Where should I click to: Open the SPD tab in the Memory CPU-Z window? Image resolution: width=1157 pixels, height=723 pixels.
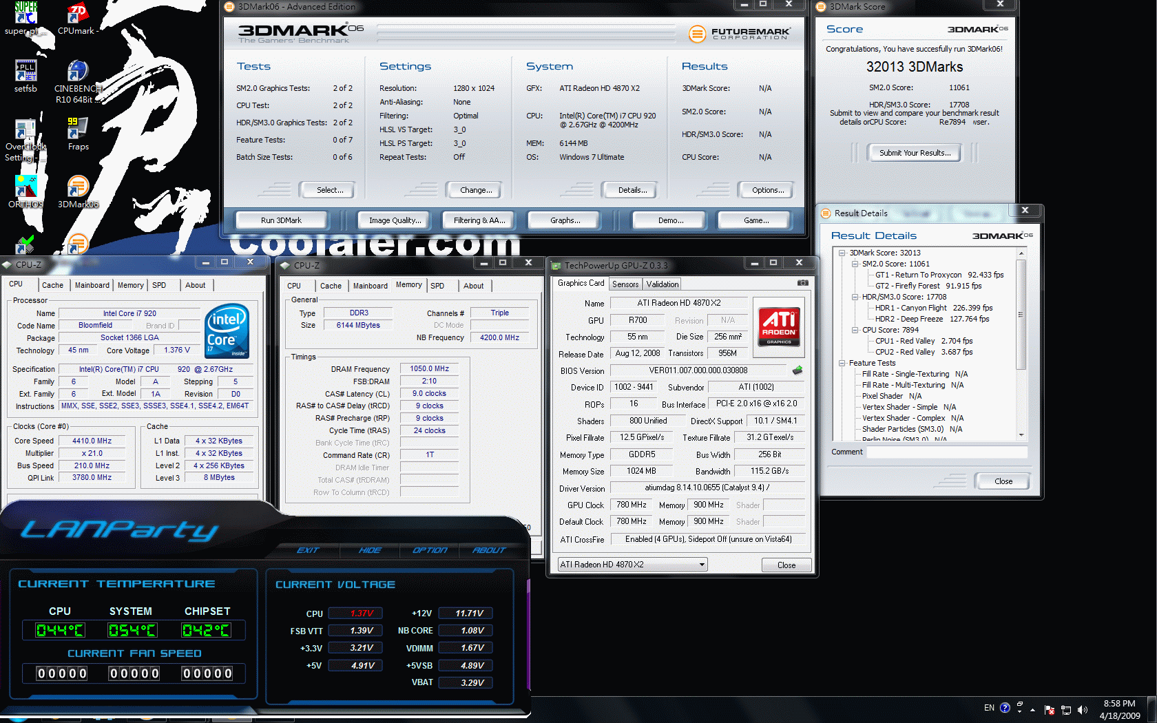pyautogui.click(x=437, y=286)
